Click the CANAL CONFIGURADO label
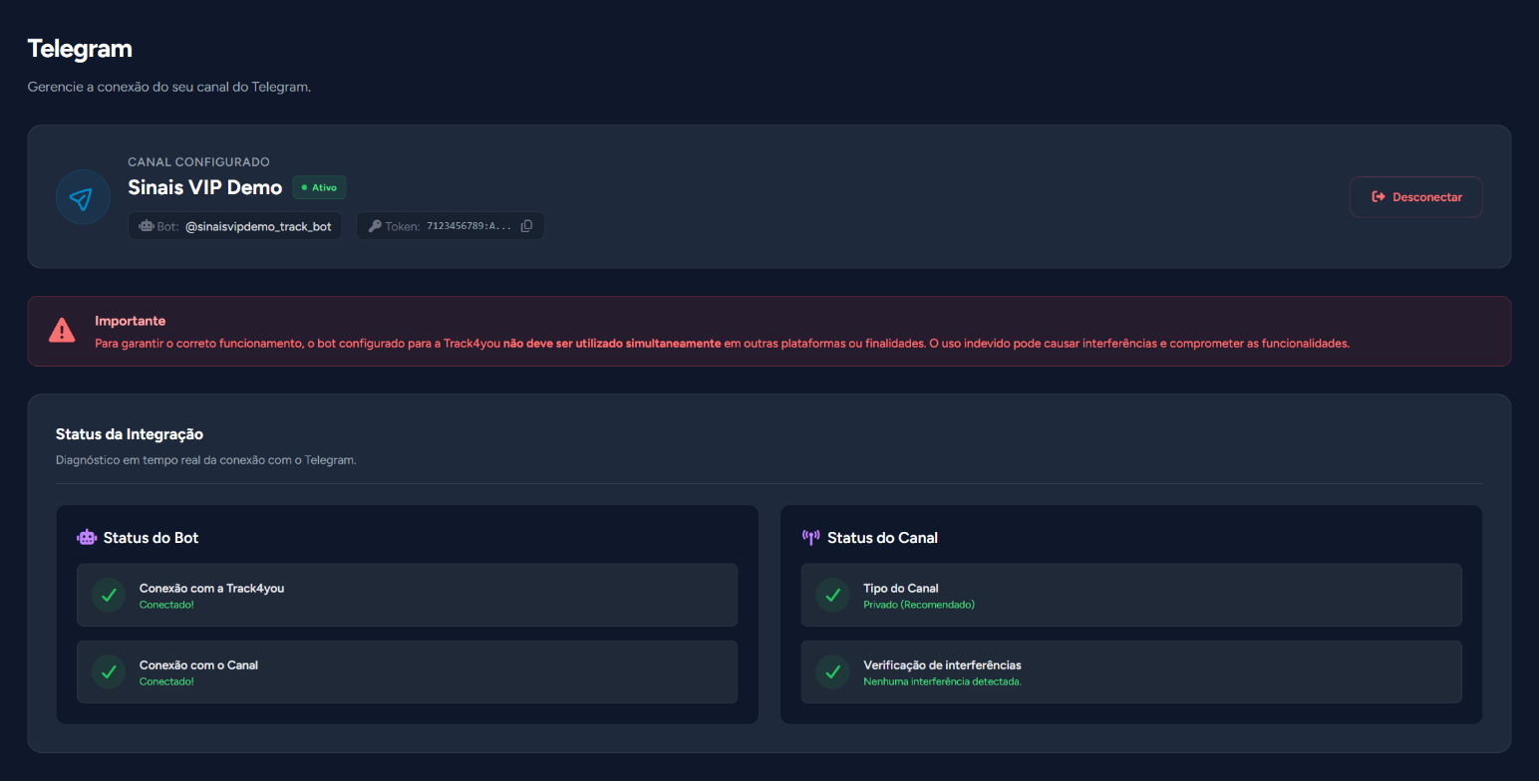Viewport: 1539px width, 781px height. point(199,161)
